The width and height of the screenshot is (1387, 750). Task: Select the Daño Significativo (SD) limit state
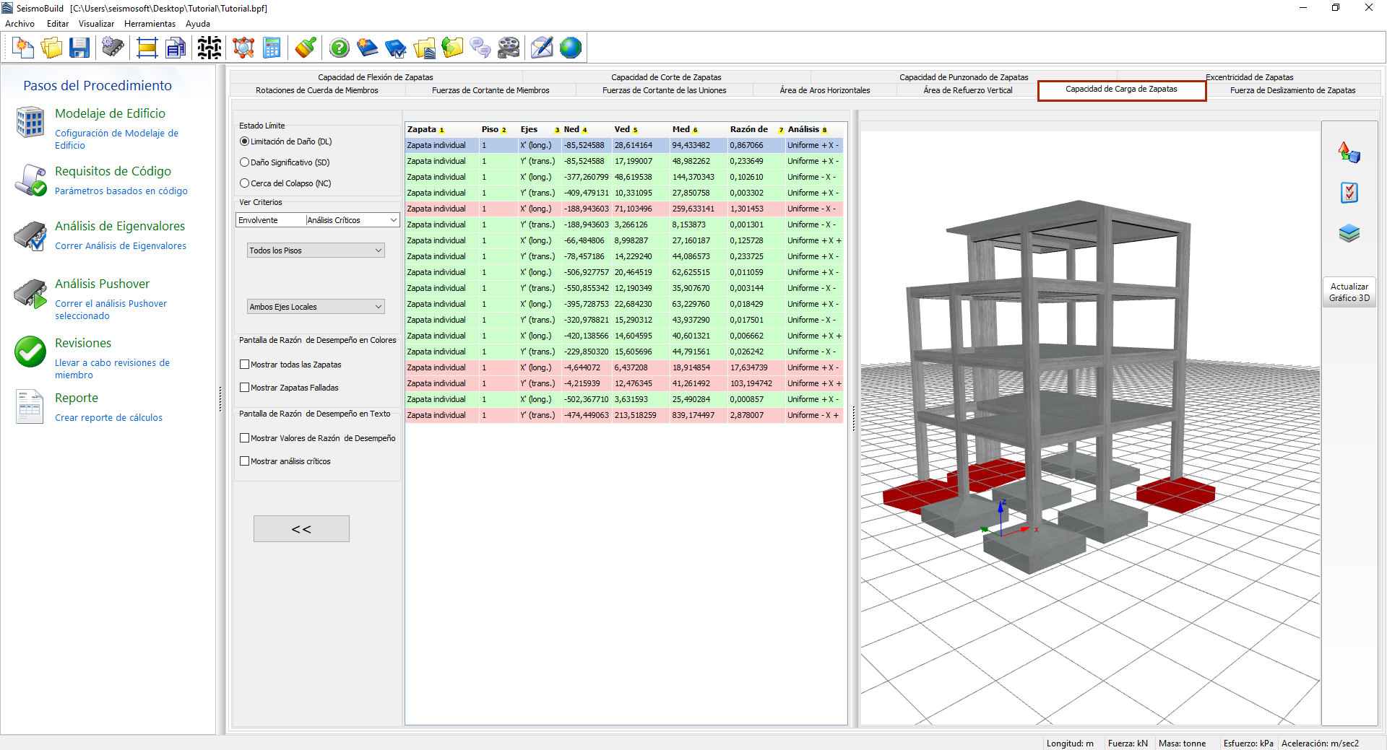click(245, 162)
